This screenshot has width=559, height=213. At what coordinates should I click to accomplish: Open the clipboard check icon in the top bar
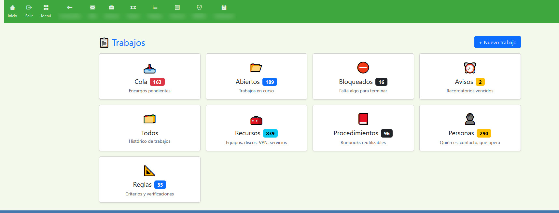coord(224,7)
